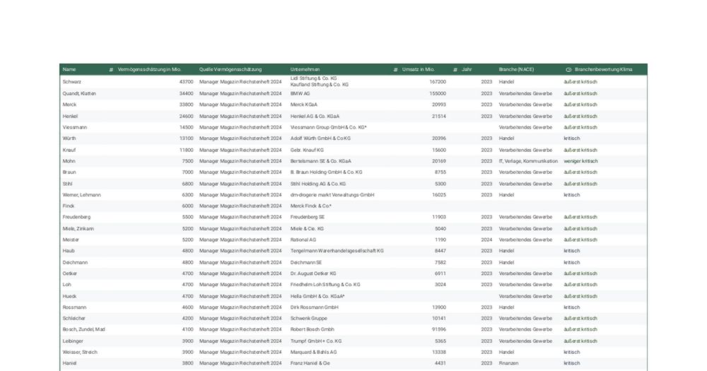The height and width of the screenshot is (371, 707).
Task: Click the wealth value 3800
Action: click(x=187, y=363)
